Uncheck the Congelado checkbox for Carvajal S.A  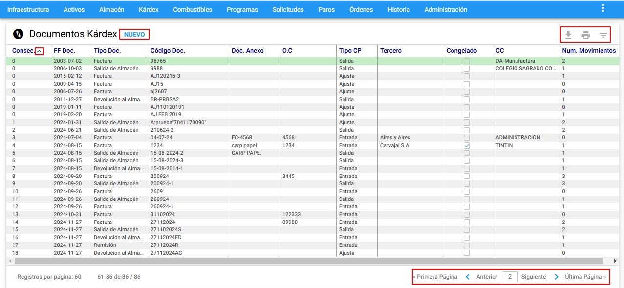click(467, 145)
